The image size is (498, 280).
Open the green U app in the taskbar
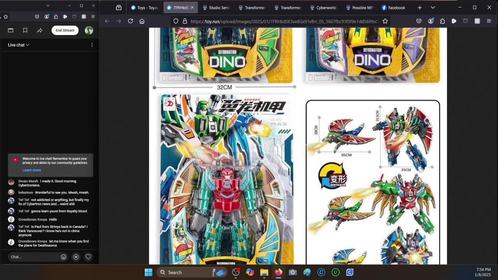[335, 272]
